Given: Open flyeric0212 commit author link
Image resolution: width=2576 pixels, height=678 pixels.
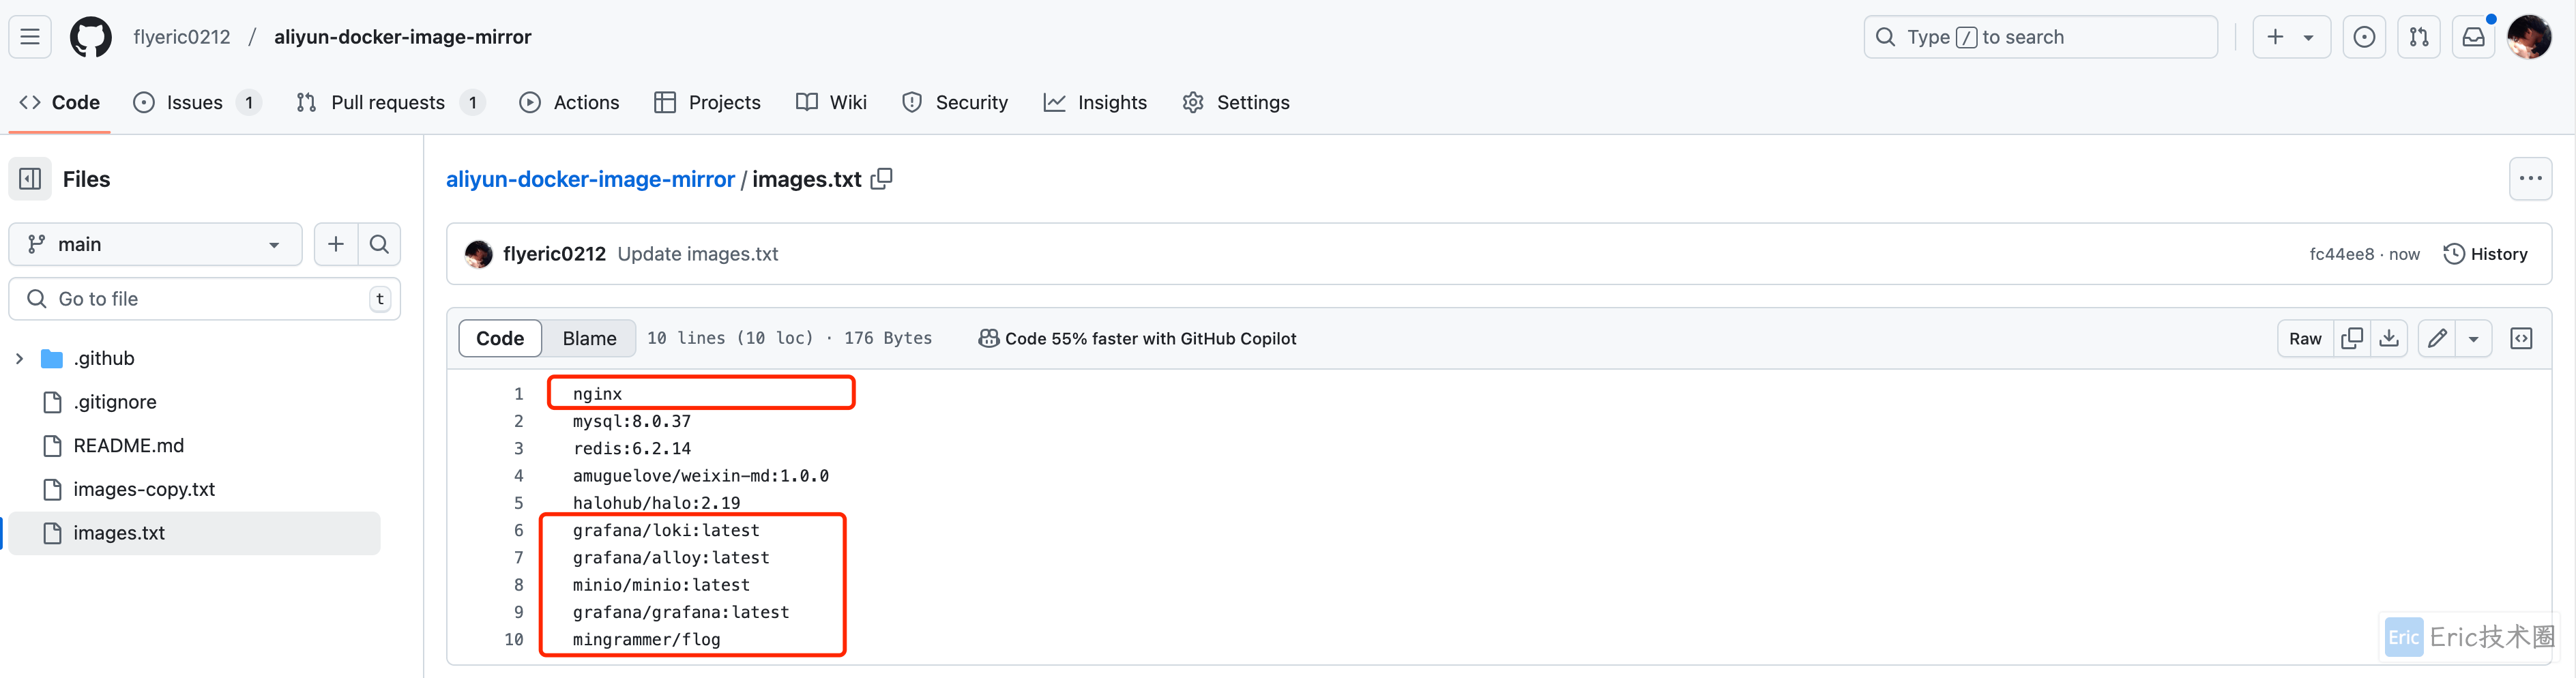Looking at the screenshot, I should click(x=554, y=254).
